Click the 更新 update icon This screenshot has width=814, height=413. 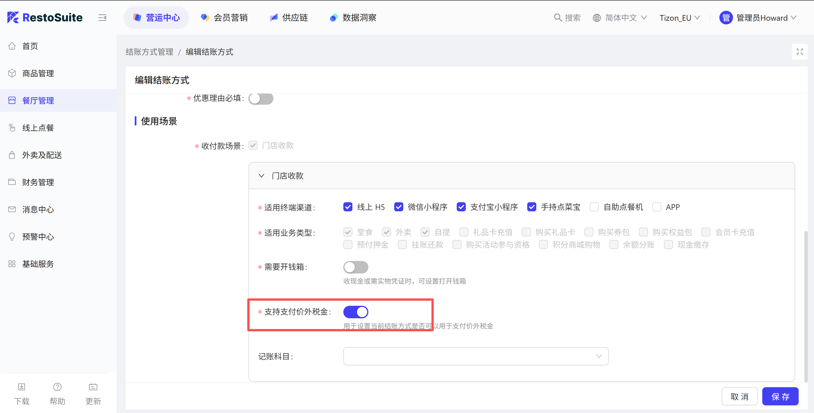(93, 387)
